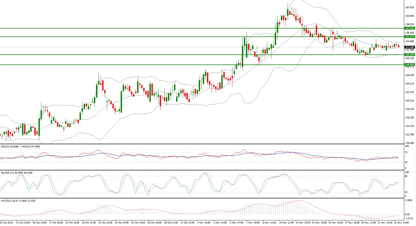The image size is (416, 226).
Task: Select the 155.079 horizontal line price tag
Action: coord(409,37)
